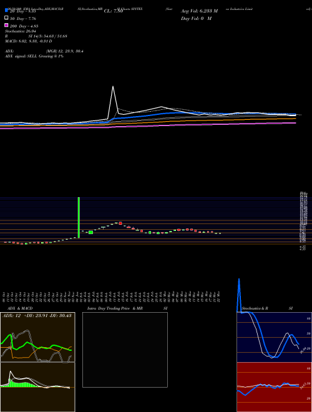Click 'ADX: 12 +DY: 23.91 -DY: 30.43' header
Viewport: 312px width, 412px height.
[37, 316]
